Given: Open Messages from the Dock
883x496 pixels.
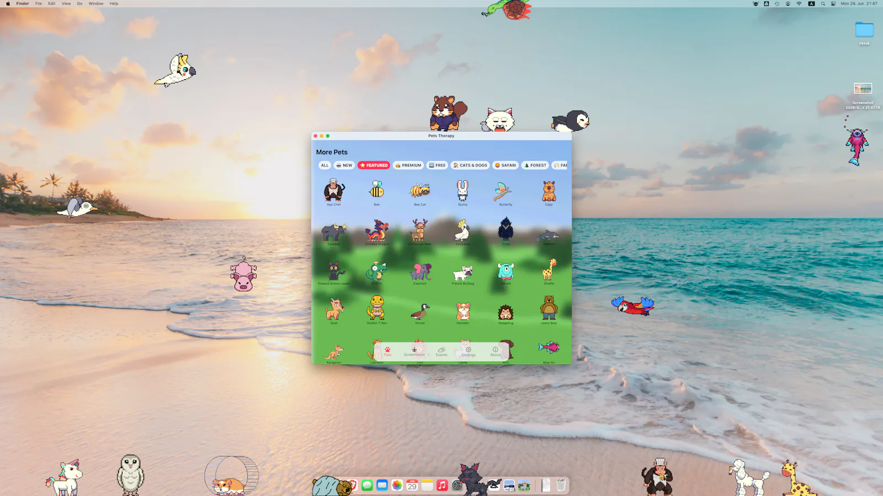Looking at the screenshot, I should point(367,486).
